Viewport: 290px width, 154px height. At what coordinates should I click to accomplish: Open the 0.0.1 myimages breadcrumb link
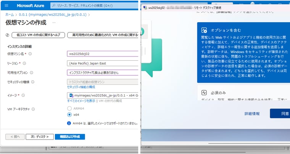pos(53,15)
